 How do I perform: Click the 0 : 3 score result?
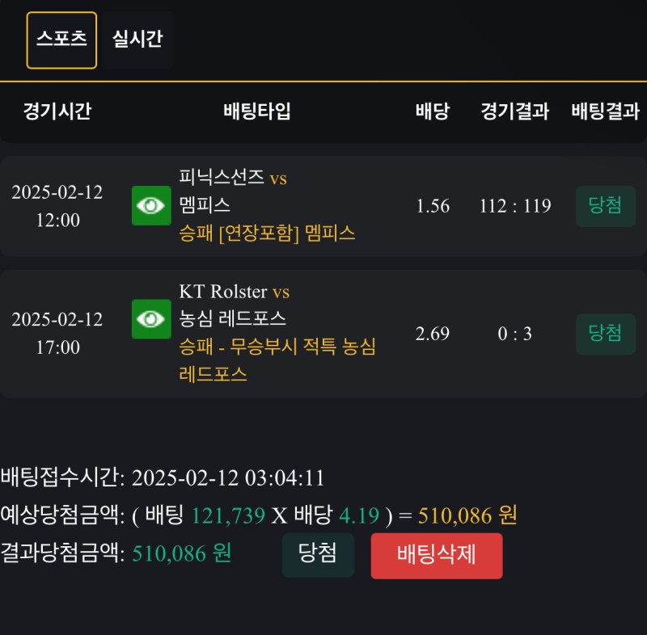(514, 334)
